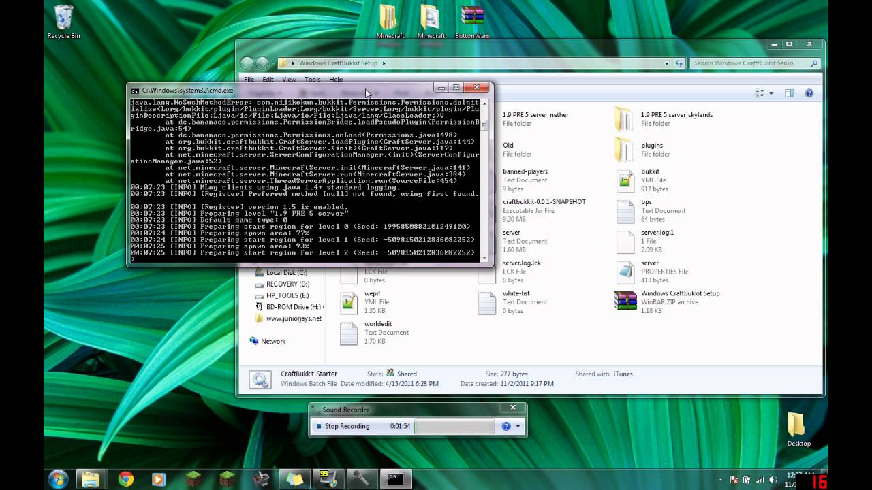This screenshot has height=490, width=872.
Task: Select the "craftbukkit-0.0.1-SNAPSHOT" jar file name
Action: point(544,202)
